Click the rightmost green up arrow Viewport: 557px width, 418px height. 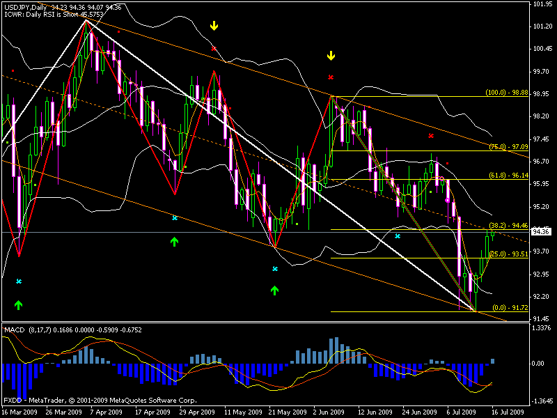point(275,288)
